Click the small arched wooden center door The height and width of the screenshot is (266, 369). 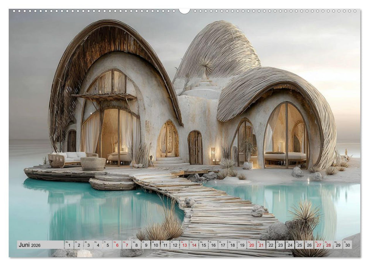pos(195,147)
